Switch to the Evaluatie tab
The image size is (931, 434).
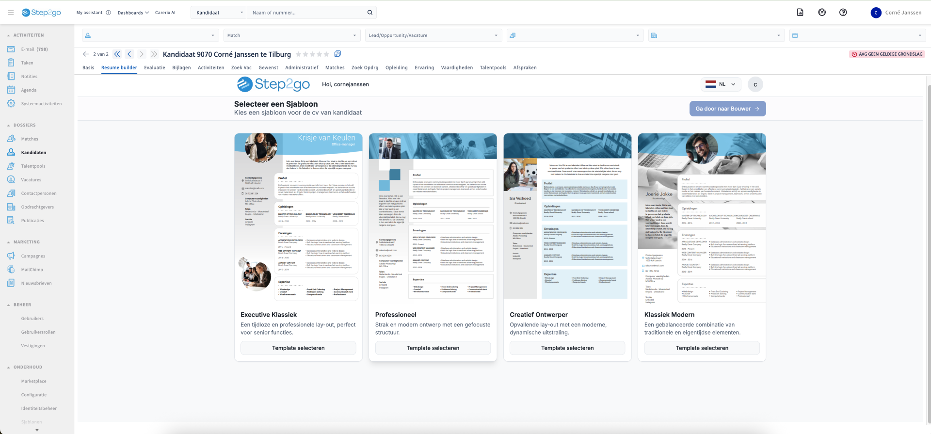(x=154, y=68)
